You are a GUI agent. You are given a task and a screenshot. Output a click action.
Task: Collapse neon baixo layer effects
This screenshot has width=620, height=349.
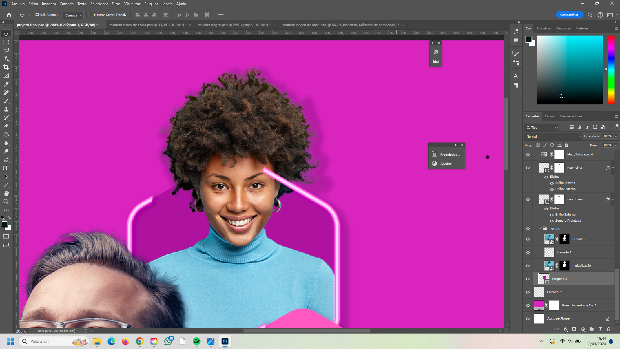tap(613, 199)
